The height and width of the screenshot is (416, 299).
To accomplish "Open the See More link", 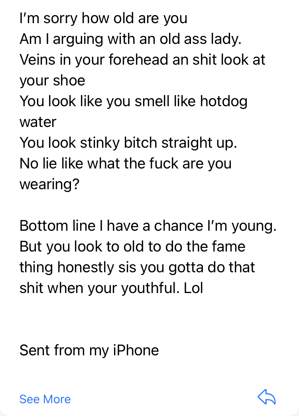I will (45, 399).
